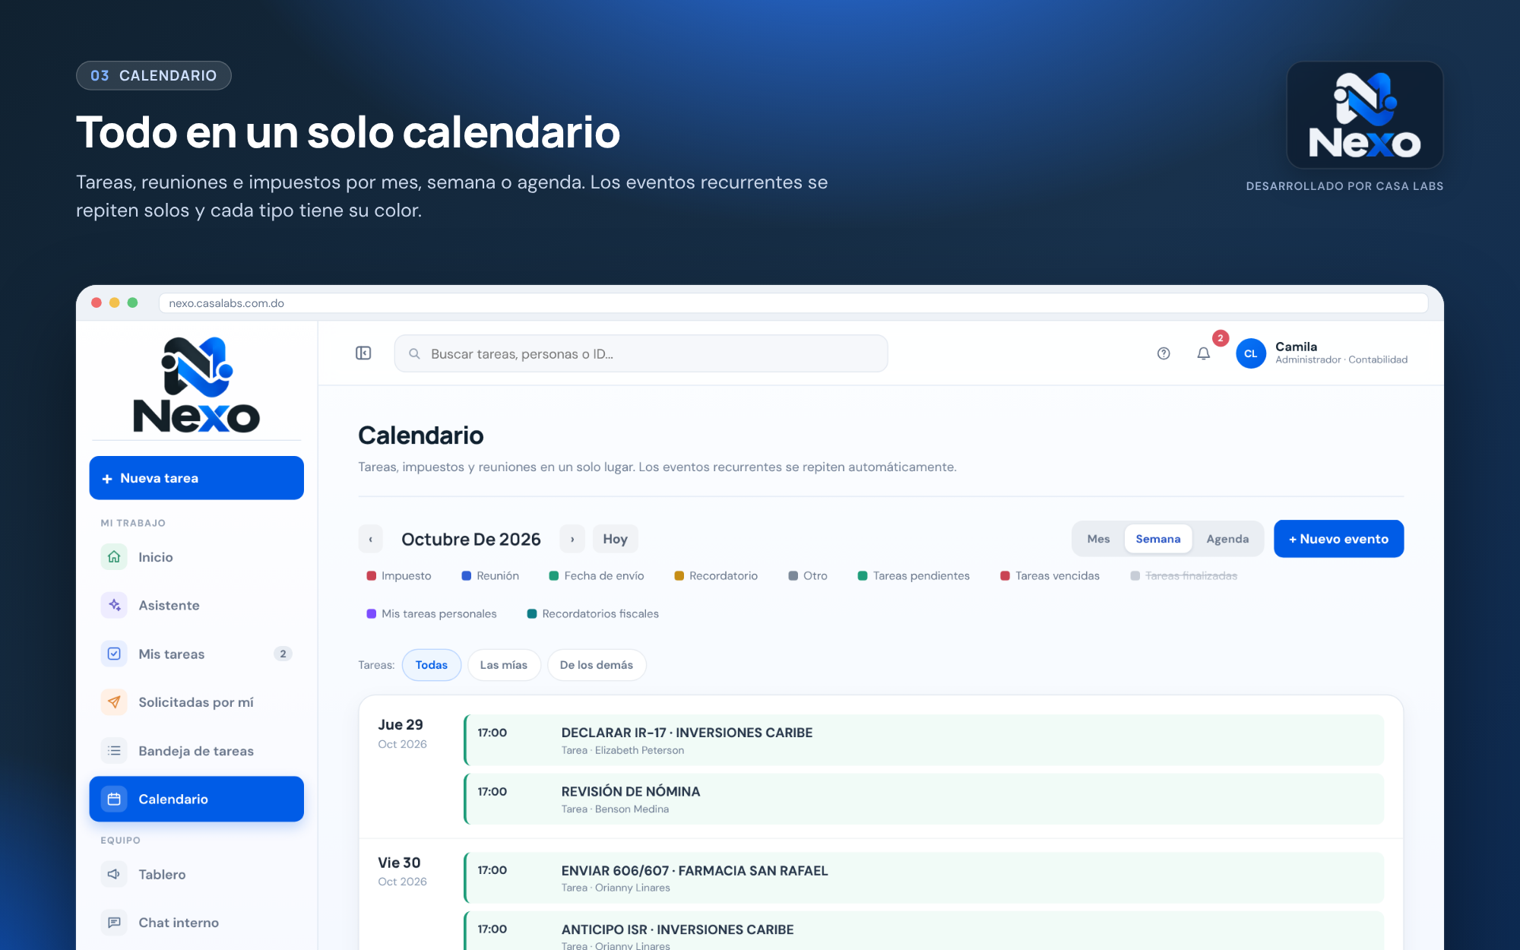The image size is (1520, 950).
Task: Click the Calendario calendar icon in sidebar
Action: [x=114, y=799]
